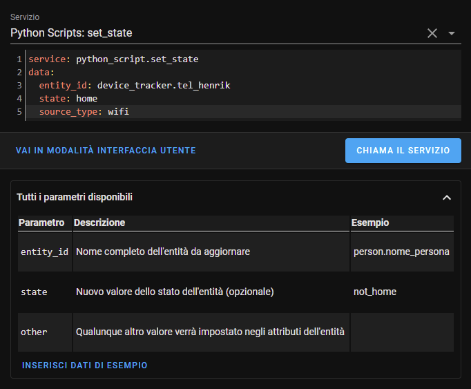
Task: Click the Tutti i parametri disponibili heading
Action: pos(75,197)
